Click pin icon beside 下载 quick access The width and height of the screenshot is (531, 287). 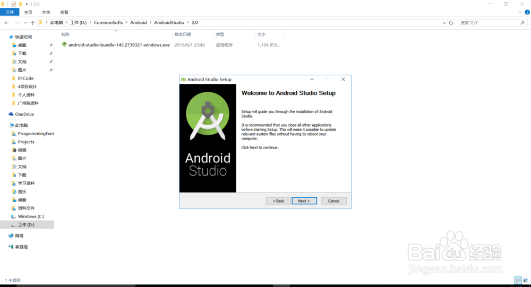pyautogui.click(x=51, y=54)
